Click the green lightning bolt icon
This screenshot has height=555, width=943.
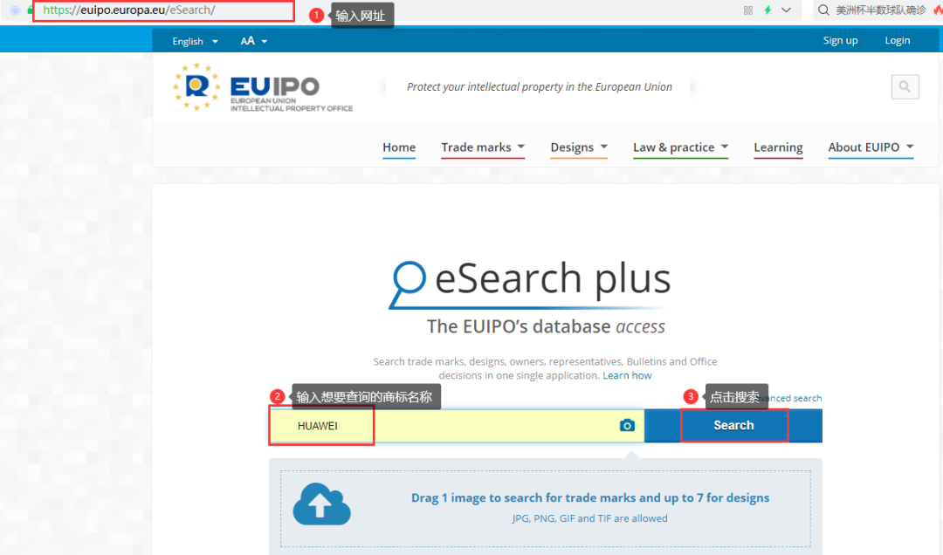767,10
